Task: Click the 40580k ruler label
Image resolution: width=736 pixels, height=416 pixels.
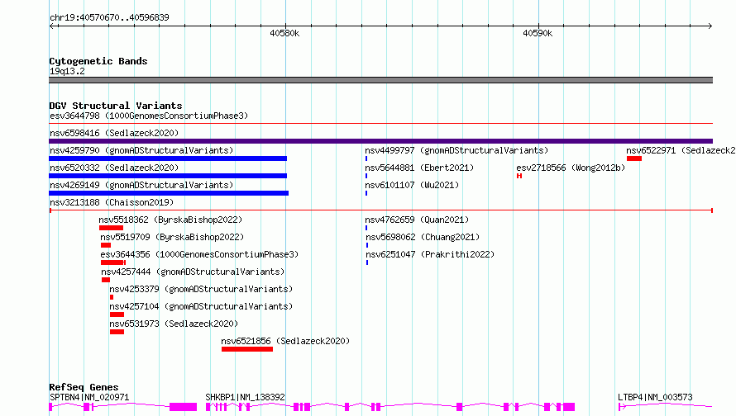Action: [x=284, y=33]
